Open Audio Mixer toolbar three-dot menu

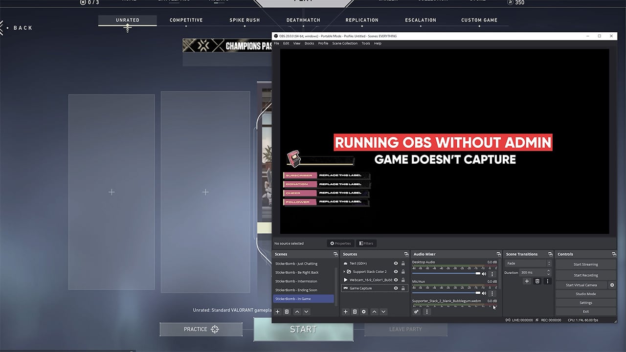[426, 311]
